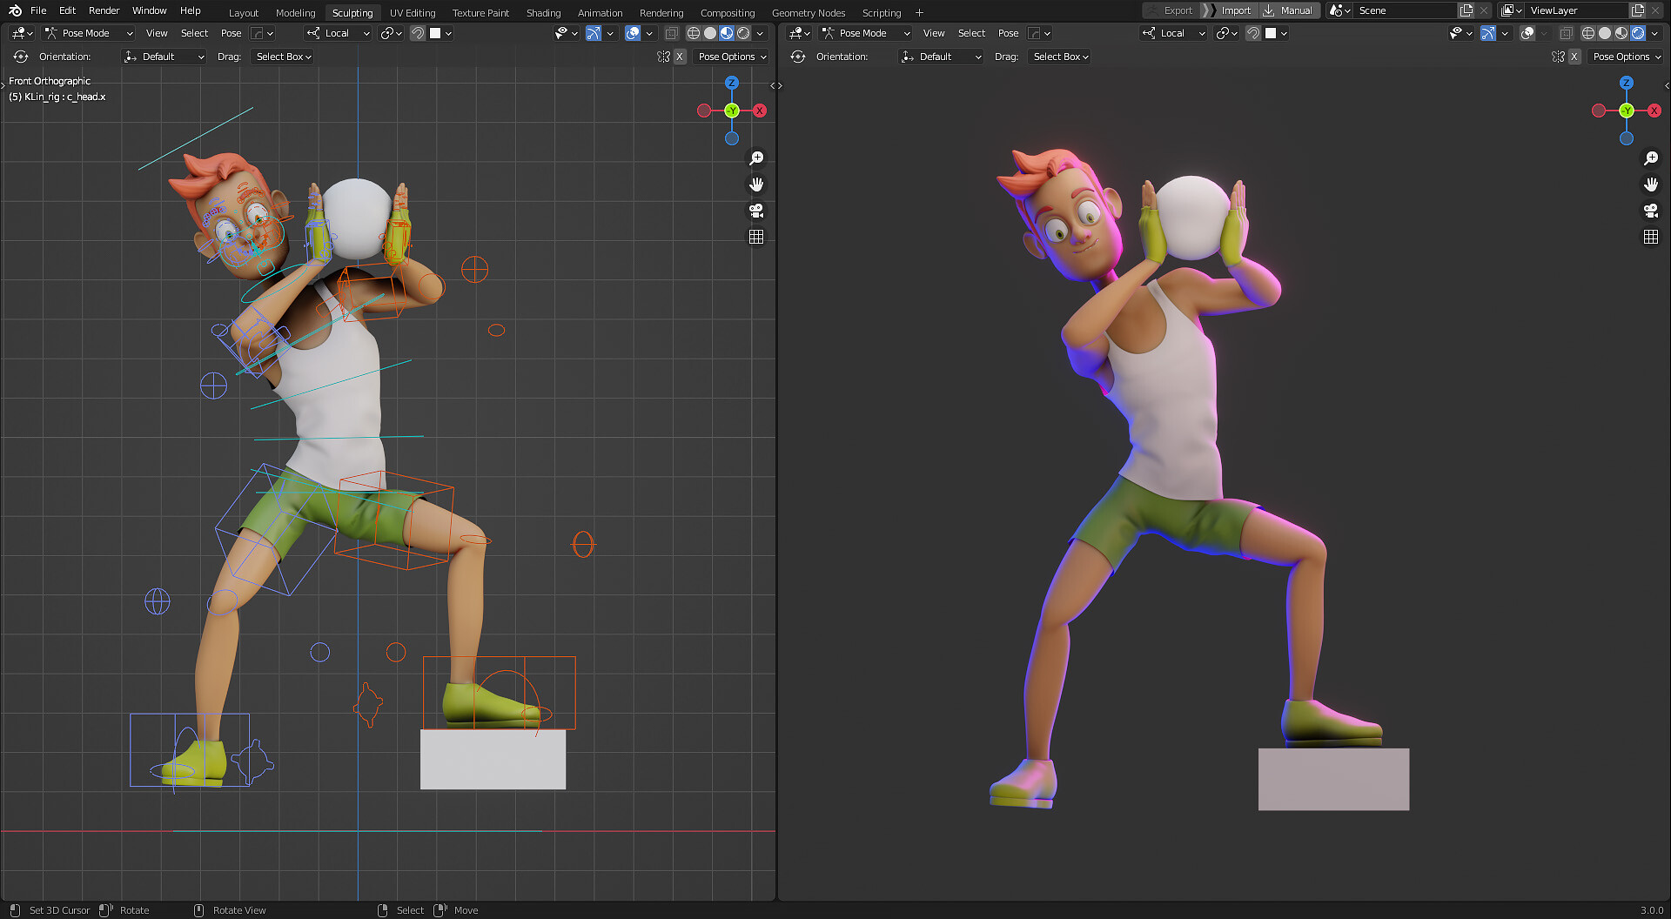Toggle X-Ray mode in the left viewport

click(x=671, y=33)
